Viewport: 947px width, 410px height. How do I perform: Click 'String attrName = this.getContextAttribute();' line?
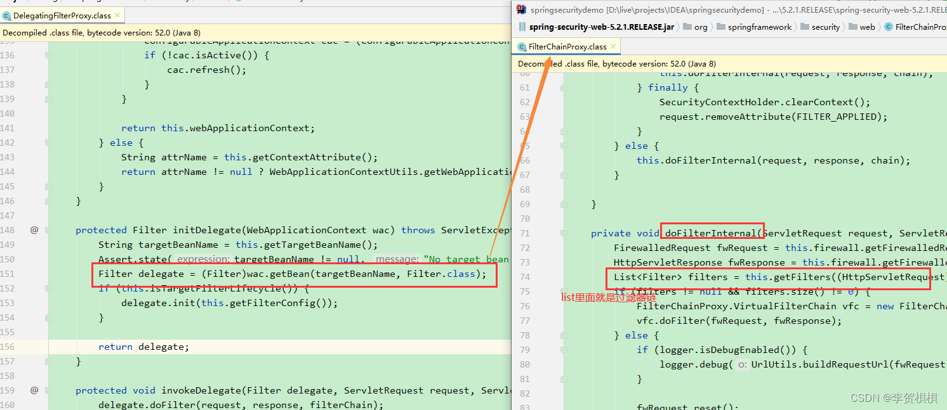249,157
